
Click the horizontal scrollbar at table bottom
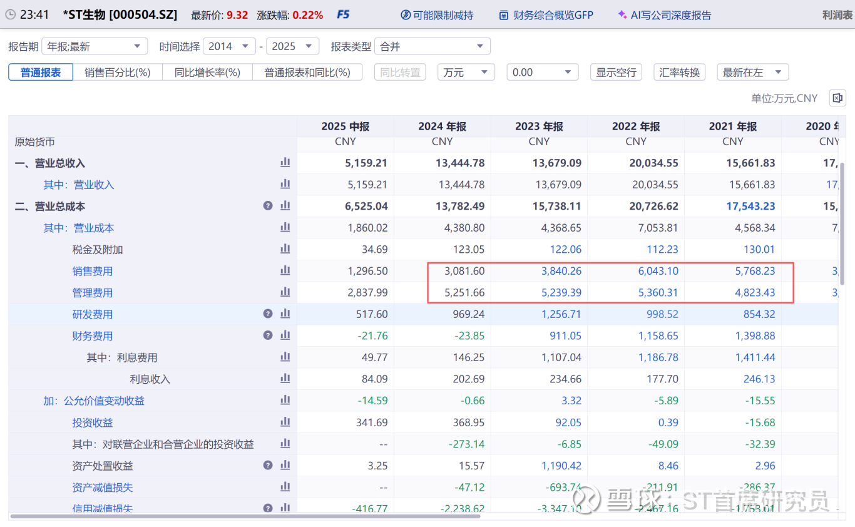(245, 516)
